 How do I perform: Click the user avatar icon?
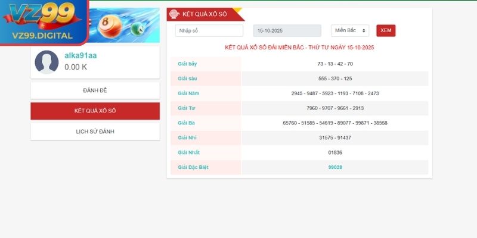coord(47,62)
